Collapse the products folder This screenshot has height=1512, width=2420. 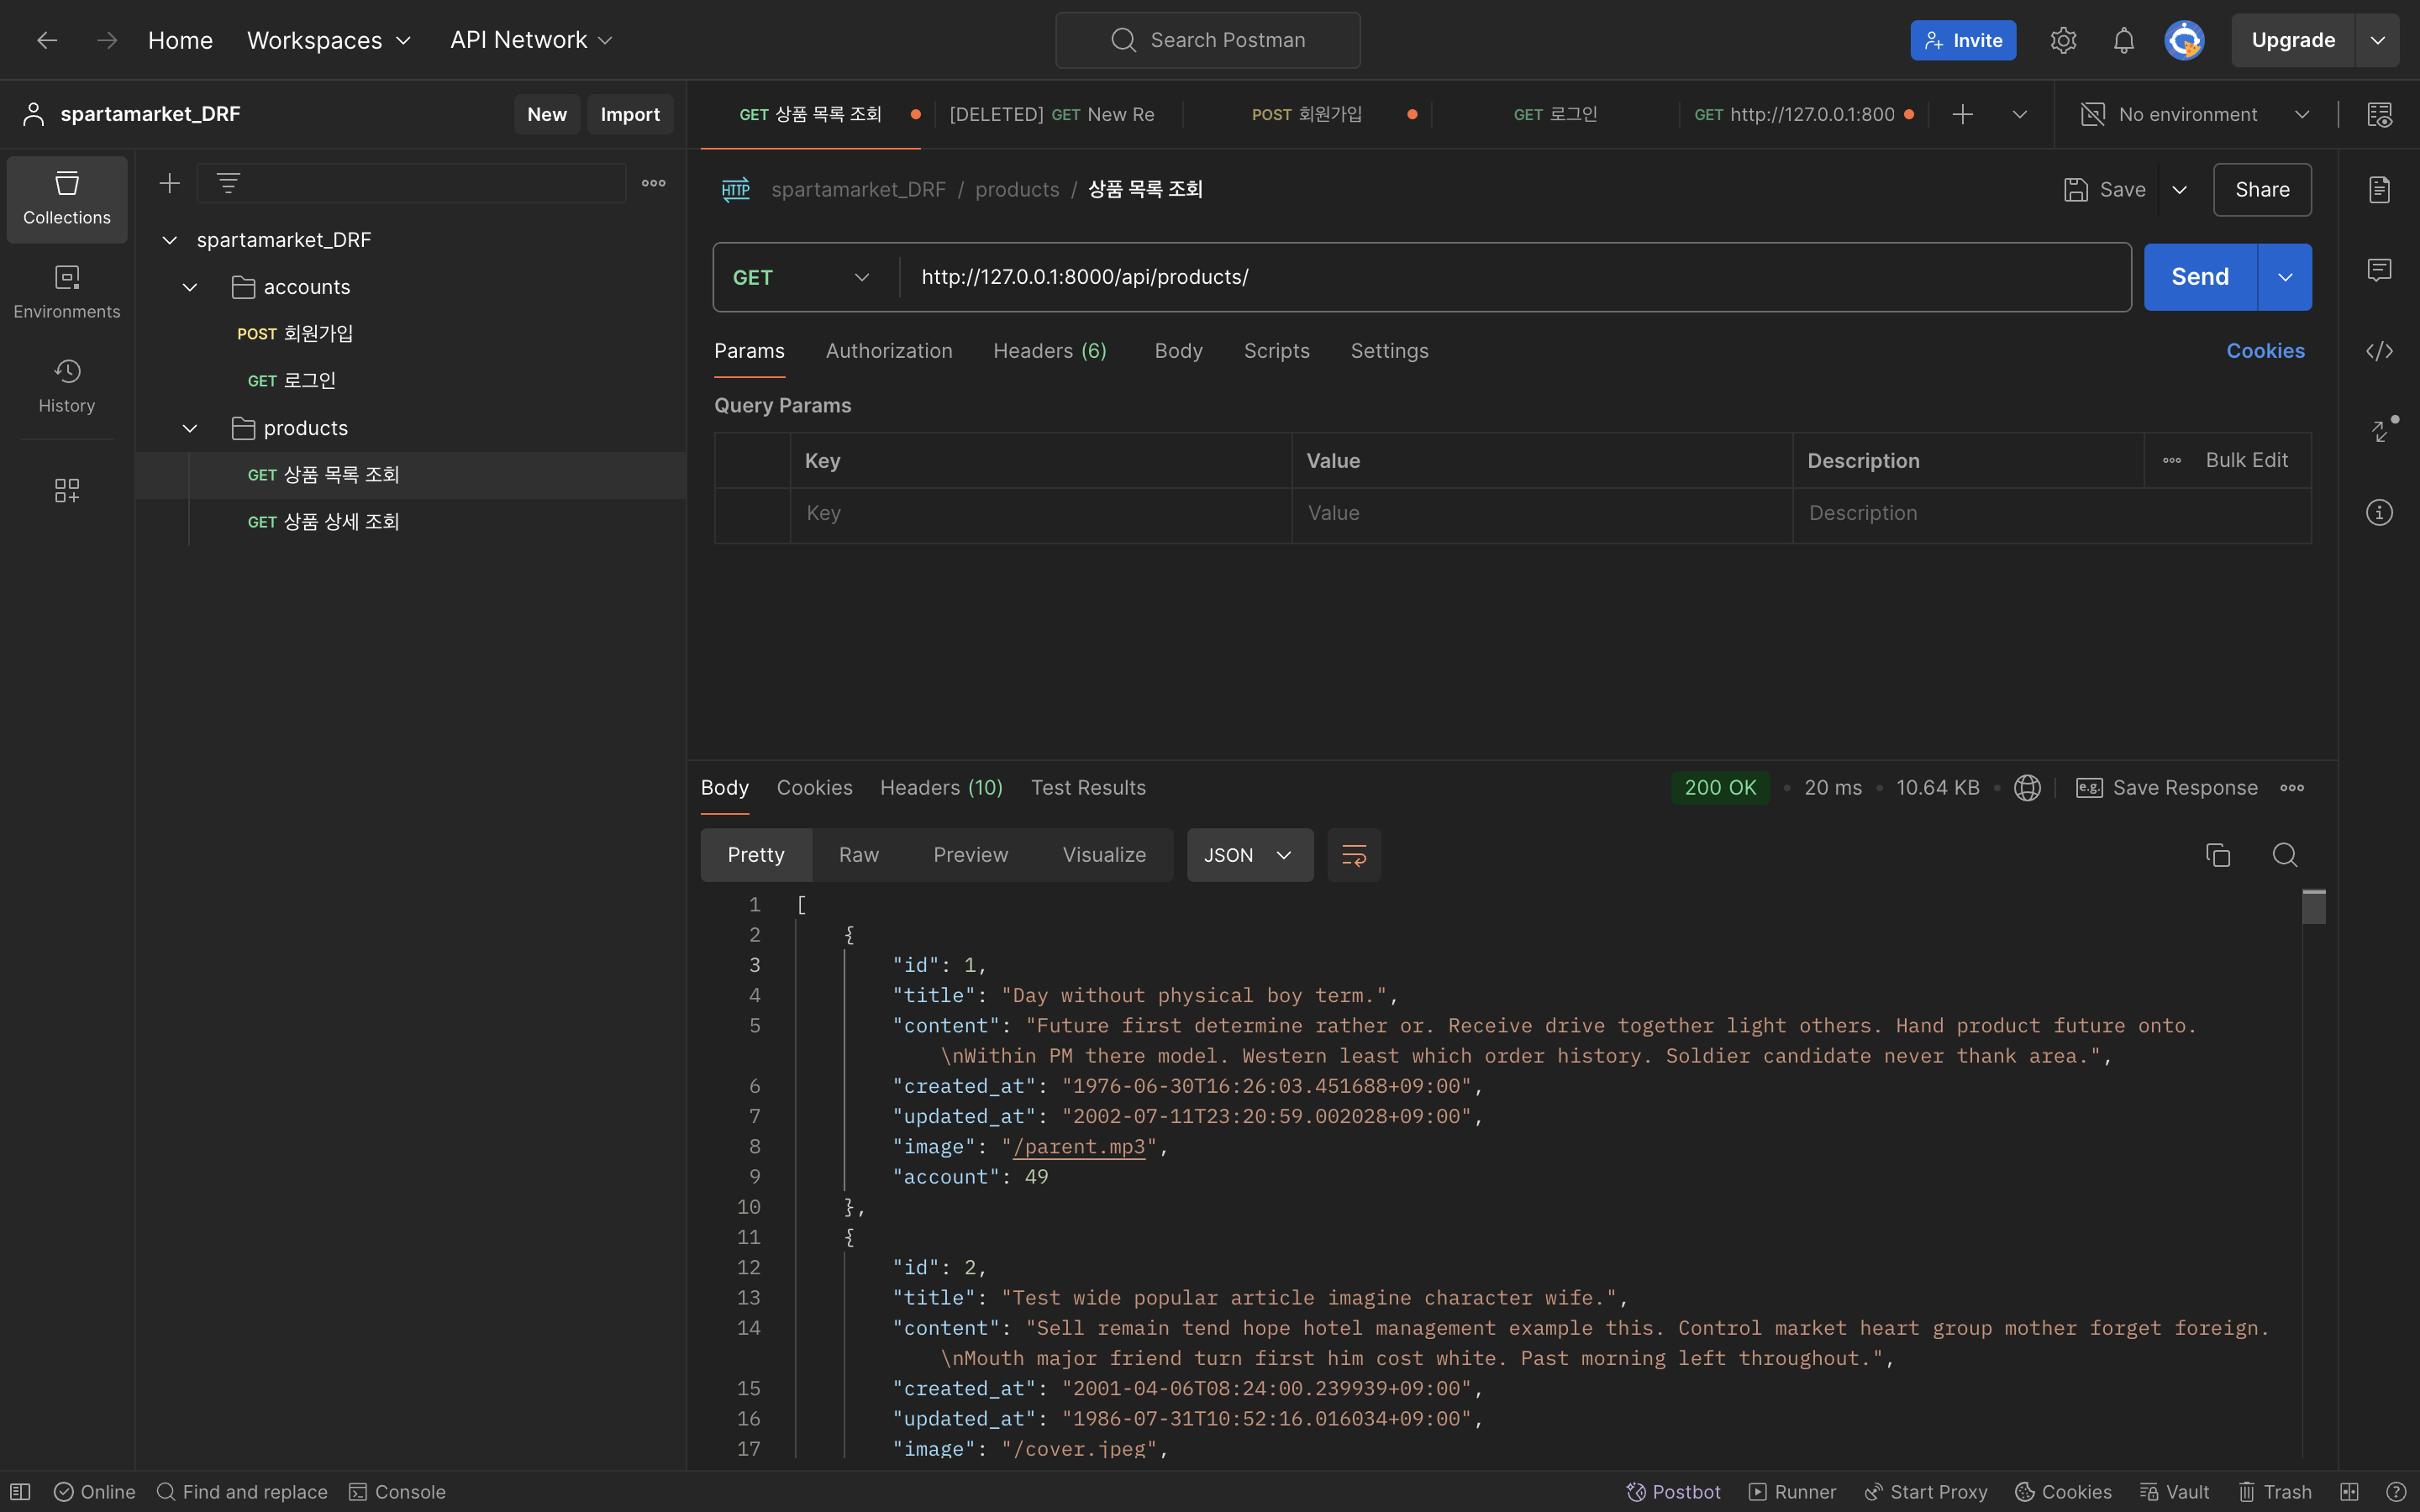click(190, 428)
